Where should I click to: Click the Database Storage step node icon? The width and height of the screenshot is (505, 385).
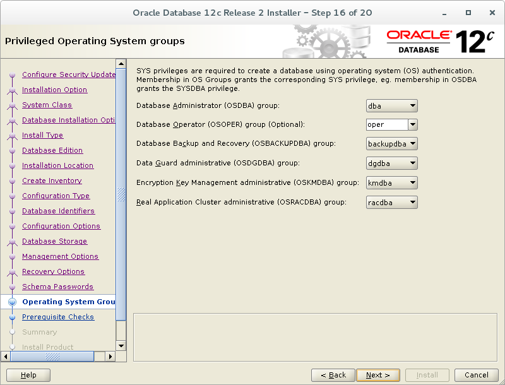click(x=12, y=242)
